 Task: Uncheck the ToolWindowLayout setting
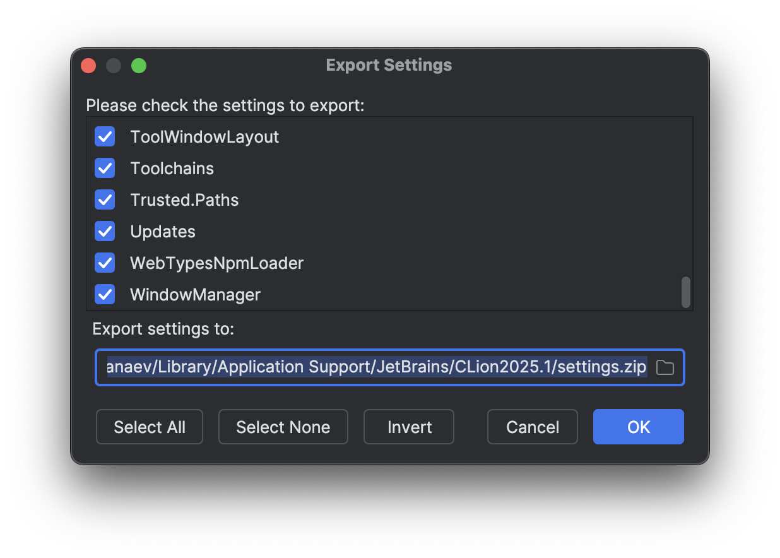coord(105,136)
